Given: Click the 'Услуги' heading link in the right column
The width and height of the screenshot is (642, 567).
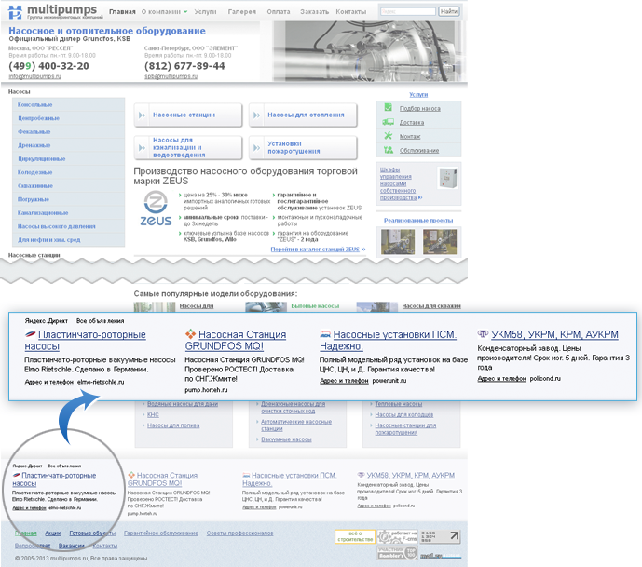Looking at the screenshot, I should point(418,95).
